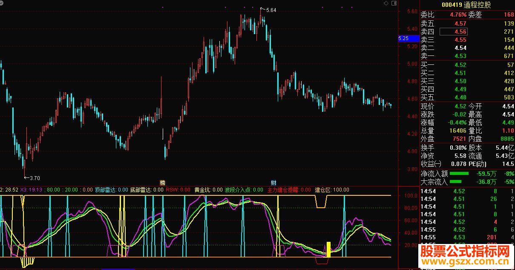Click the 大宗流入 green bar

tap(456, 182)
